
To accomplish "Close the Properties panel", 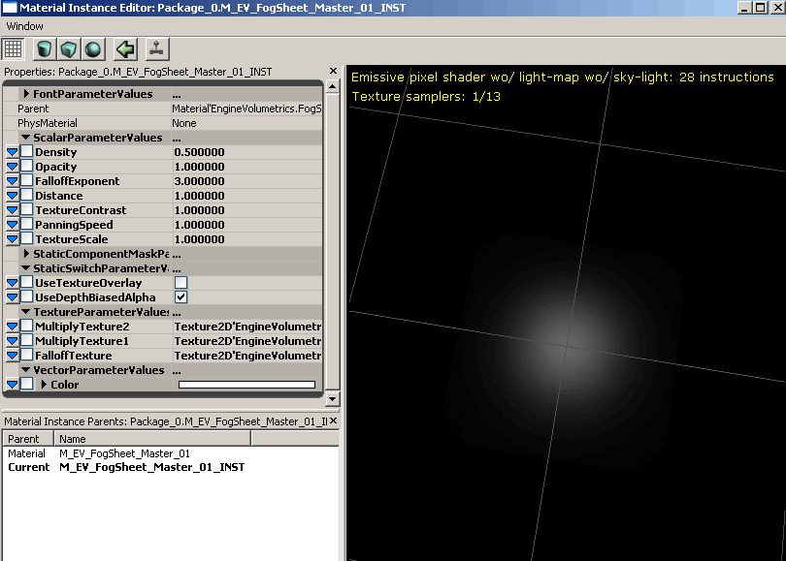I will (x=333, y=71).
